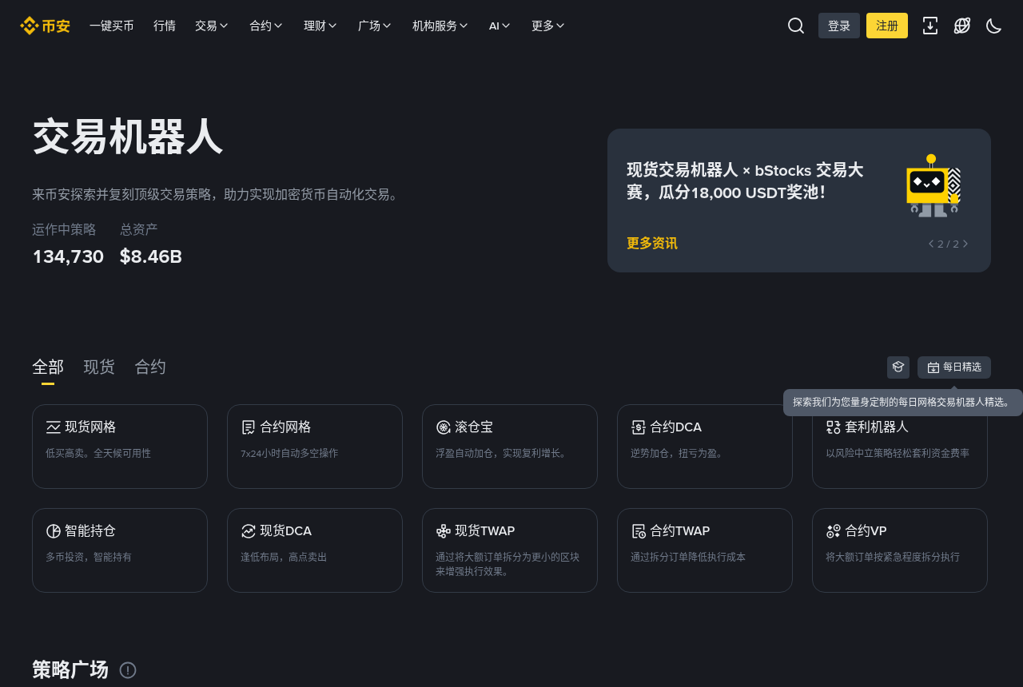The image size is (1023, 687).
Task: Expand the 理财 dropdown menu
Action: [320, 26]
